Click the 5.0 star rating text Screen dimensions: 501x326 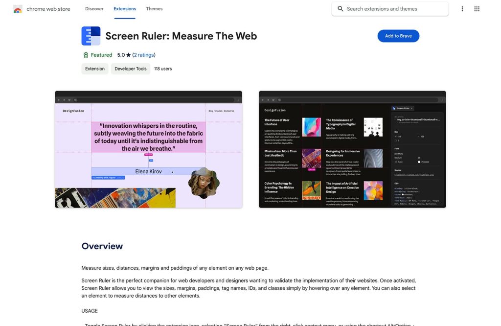(x=124, y=55)
